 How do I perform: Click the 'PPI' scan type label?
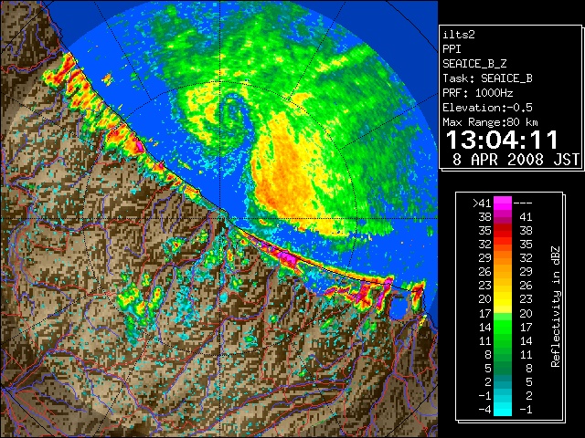coord(452,49)
